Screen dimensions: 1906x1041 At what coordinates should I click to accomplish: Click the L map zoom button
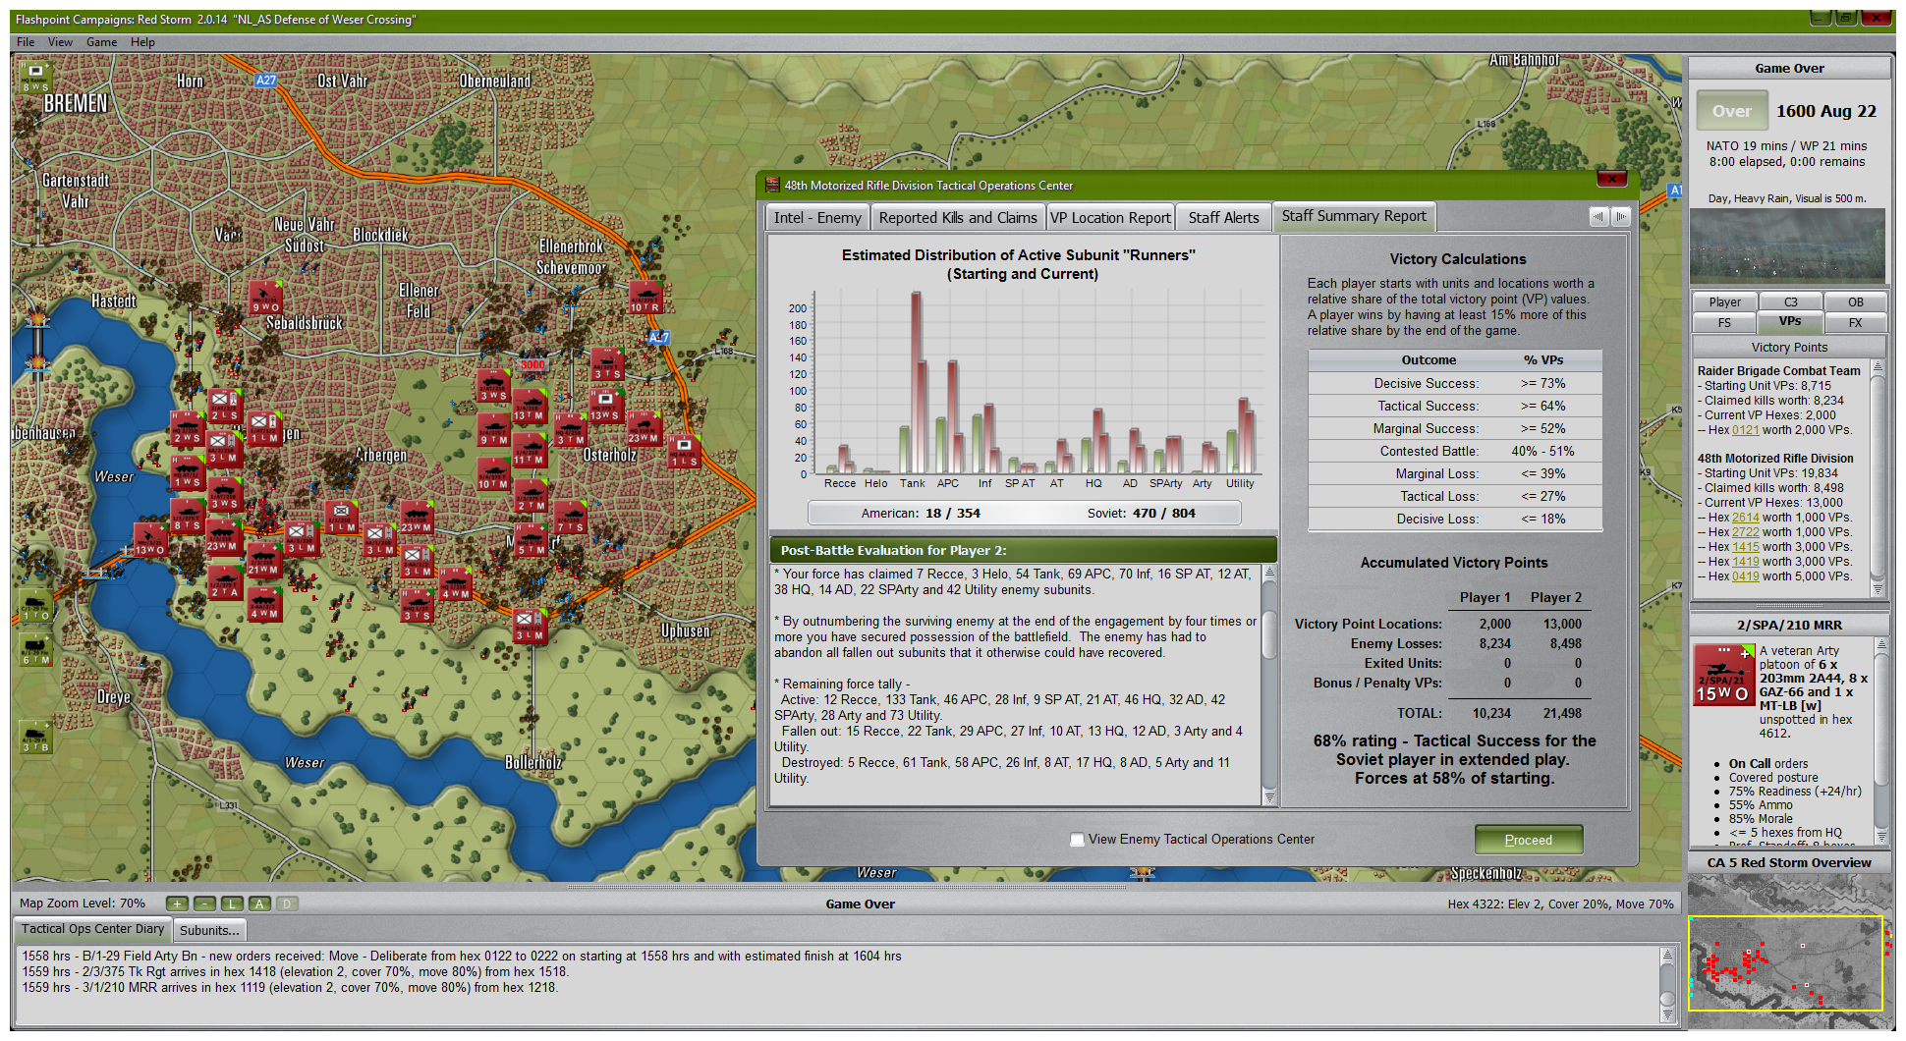[x=232, y=904]
